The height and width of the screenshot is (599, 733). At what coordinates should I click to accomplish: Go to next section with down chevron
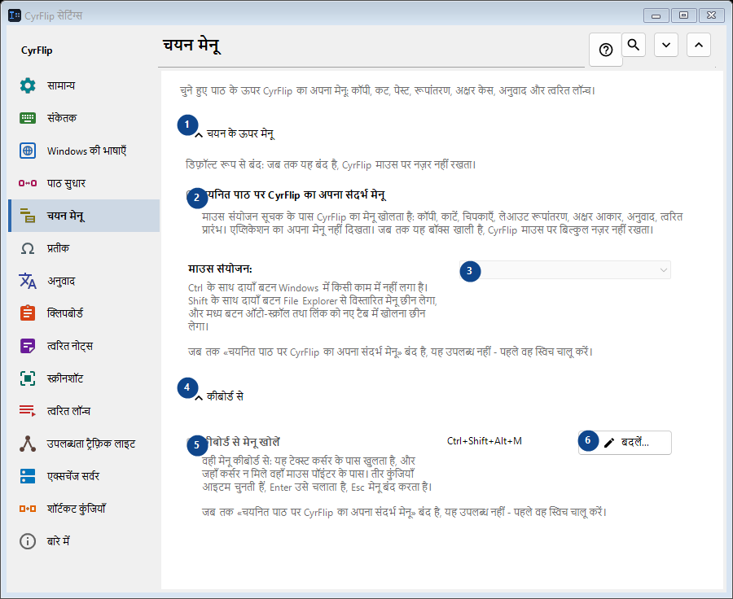pos(666,45)
